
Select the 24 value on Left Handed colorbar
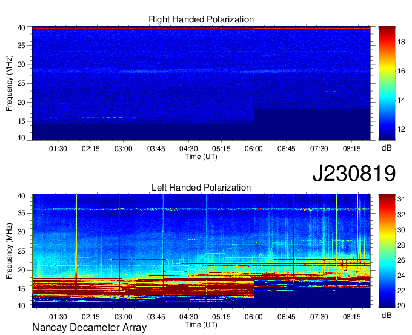(x=401, y=276)
